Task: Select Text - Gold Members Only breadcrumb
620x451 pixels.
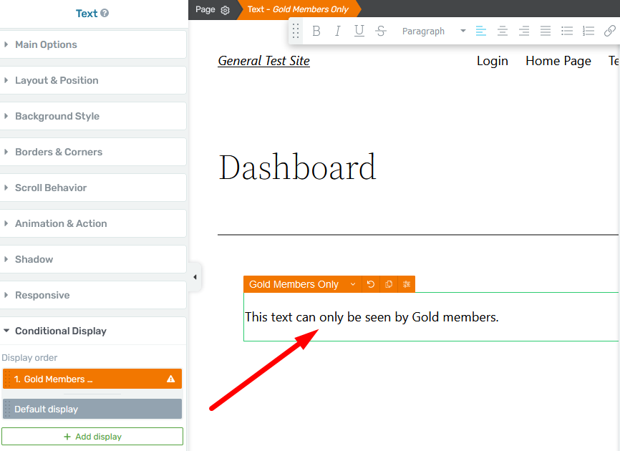Action: pyautogui.click(x=298, y=9)
